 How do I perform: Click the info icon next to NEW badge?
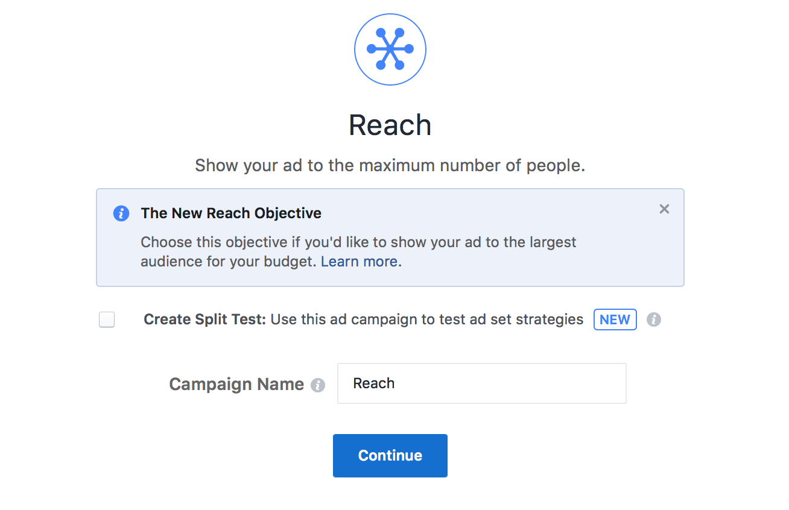coord(654,320)
